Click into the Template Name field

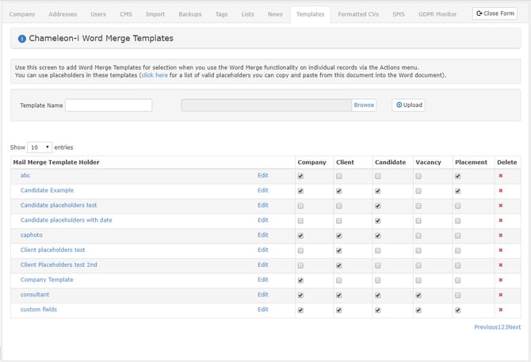109,105
